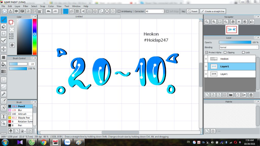Turn off snap with the blue snap-off icon
This screenshot has width=260, height=146.
[66, 11]
